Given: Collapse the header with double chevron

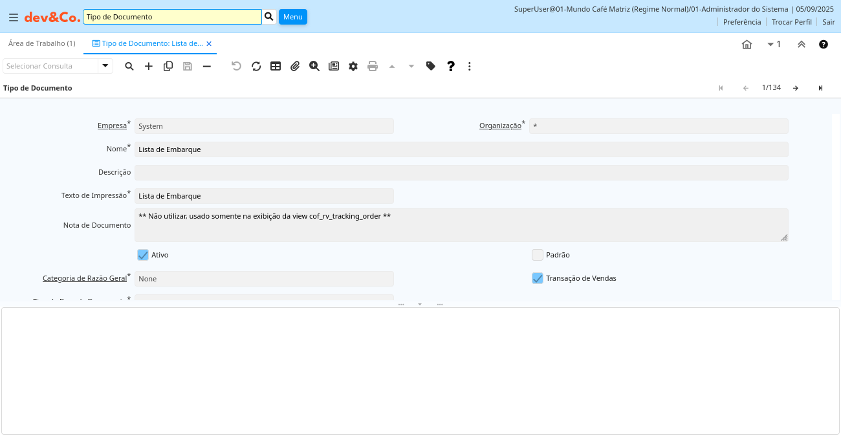Looking at the screenshot, I should tap(802, 44).
